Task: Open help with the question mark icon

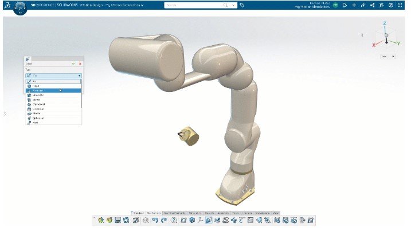Action: (x=174, y=220)
